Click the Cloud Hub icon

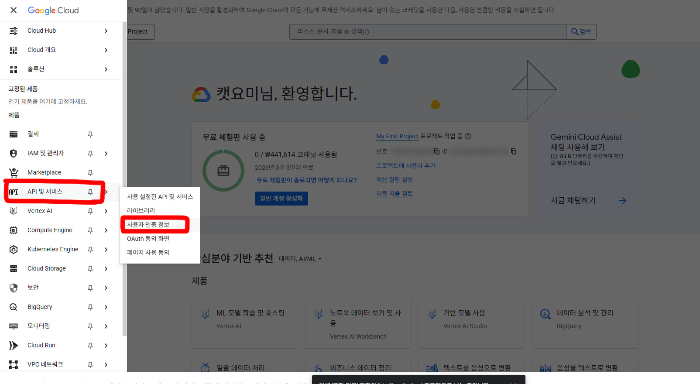[x=14, y=31]
